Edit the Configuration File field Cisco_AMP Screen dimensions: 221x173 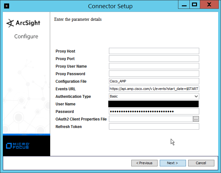click(x=154, y=81)
